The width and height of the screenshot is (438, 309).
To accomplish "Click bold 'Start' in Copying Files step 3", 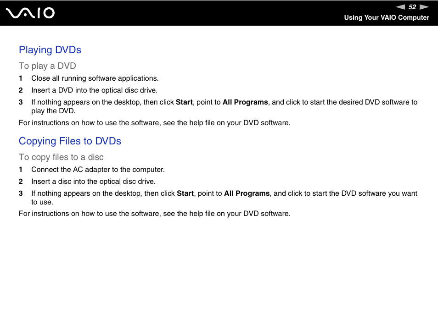I will (185, 193).
